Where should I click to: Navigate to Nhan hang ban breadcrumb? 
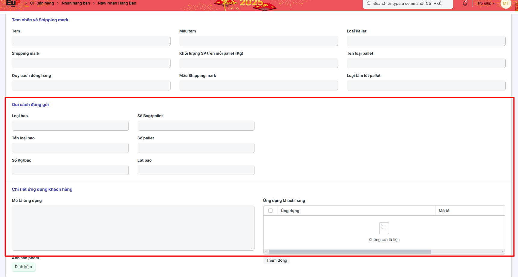pos(76,3)
